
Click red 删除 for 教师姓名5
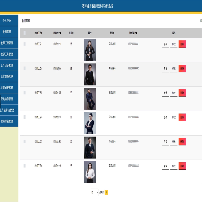[182, 142]
